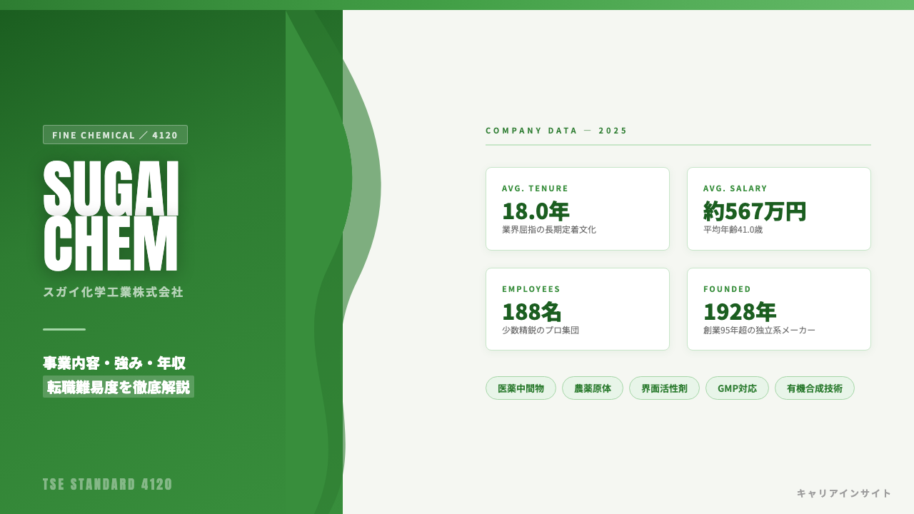Click the 業界屈指の長期定着文化 caption

pos(549,230)
